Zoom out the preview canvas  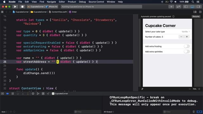point(190,89)
